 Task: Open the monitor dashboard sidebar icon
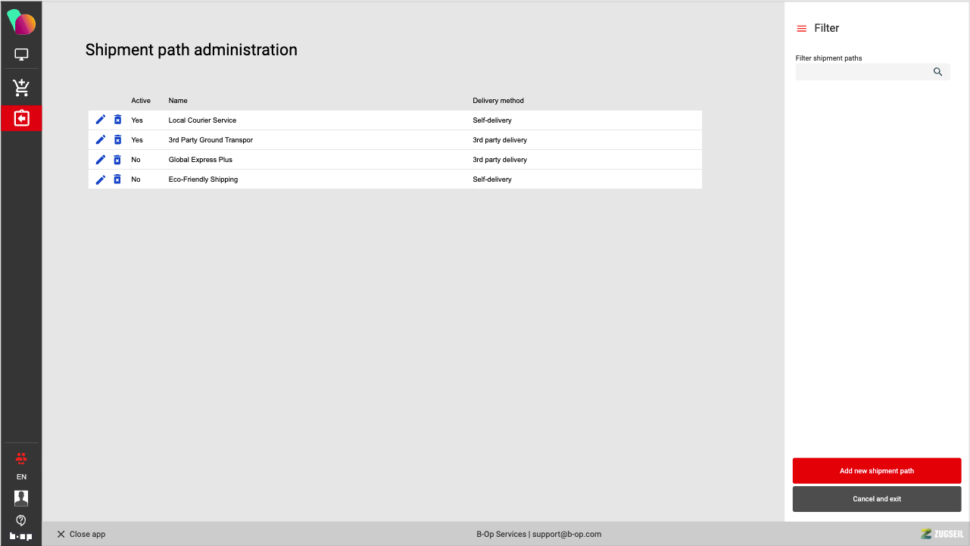click(x=21, y=55)
